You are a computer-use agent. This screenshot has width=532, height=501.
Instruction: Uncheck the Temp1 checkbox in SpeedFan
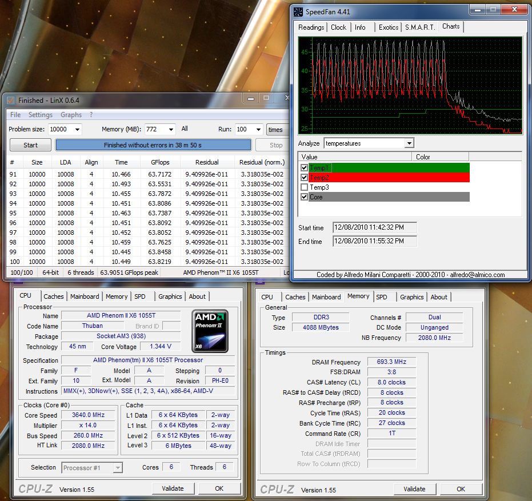(x=305, y=167)
